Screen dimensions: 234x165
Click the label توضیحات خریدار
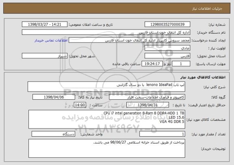point(213,149)
